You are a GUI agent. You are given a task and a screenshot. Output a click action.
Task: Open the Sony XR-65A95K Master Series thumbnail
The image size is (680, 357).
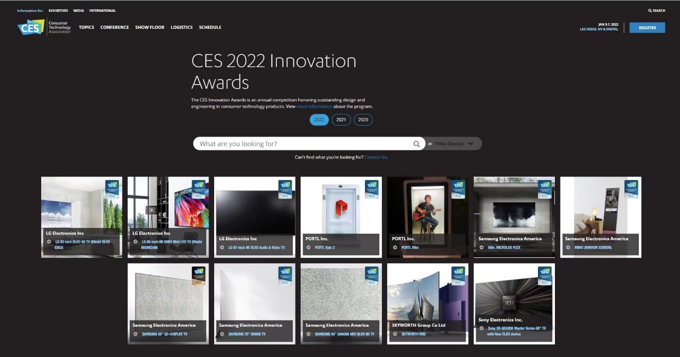point(514,293)
